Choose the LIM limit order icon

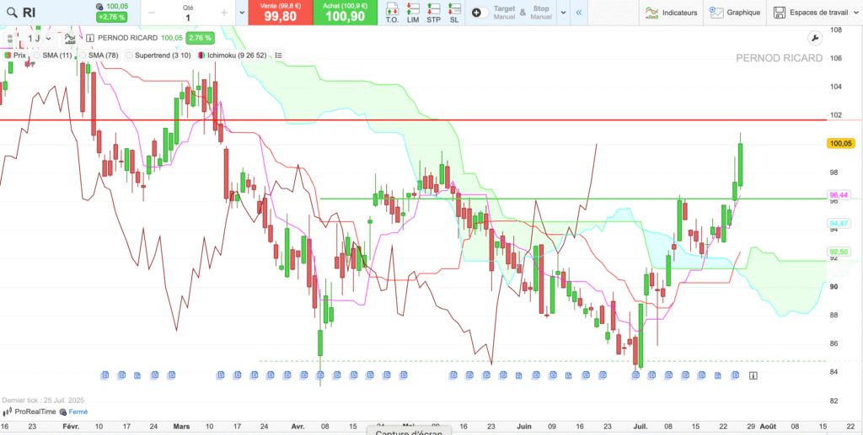coord(413,13)
